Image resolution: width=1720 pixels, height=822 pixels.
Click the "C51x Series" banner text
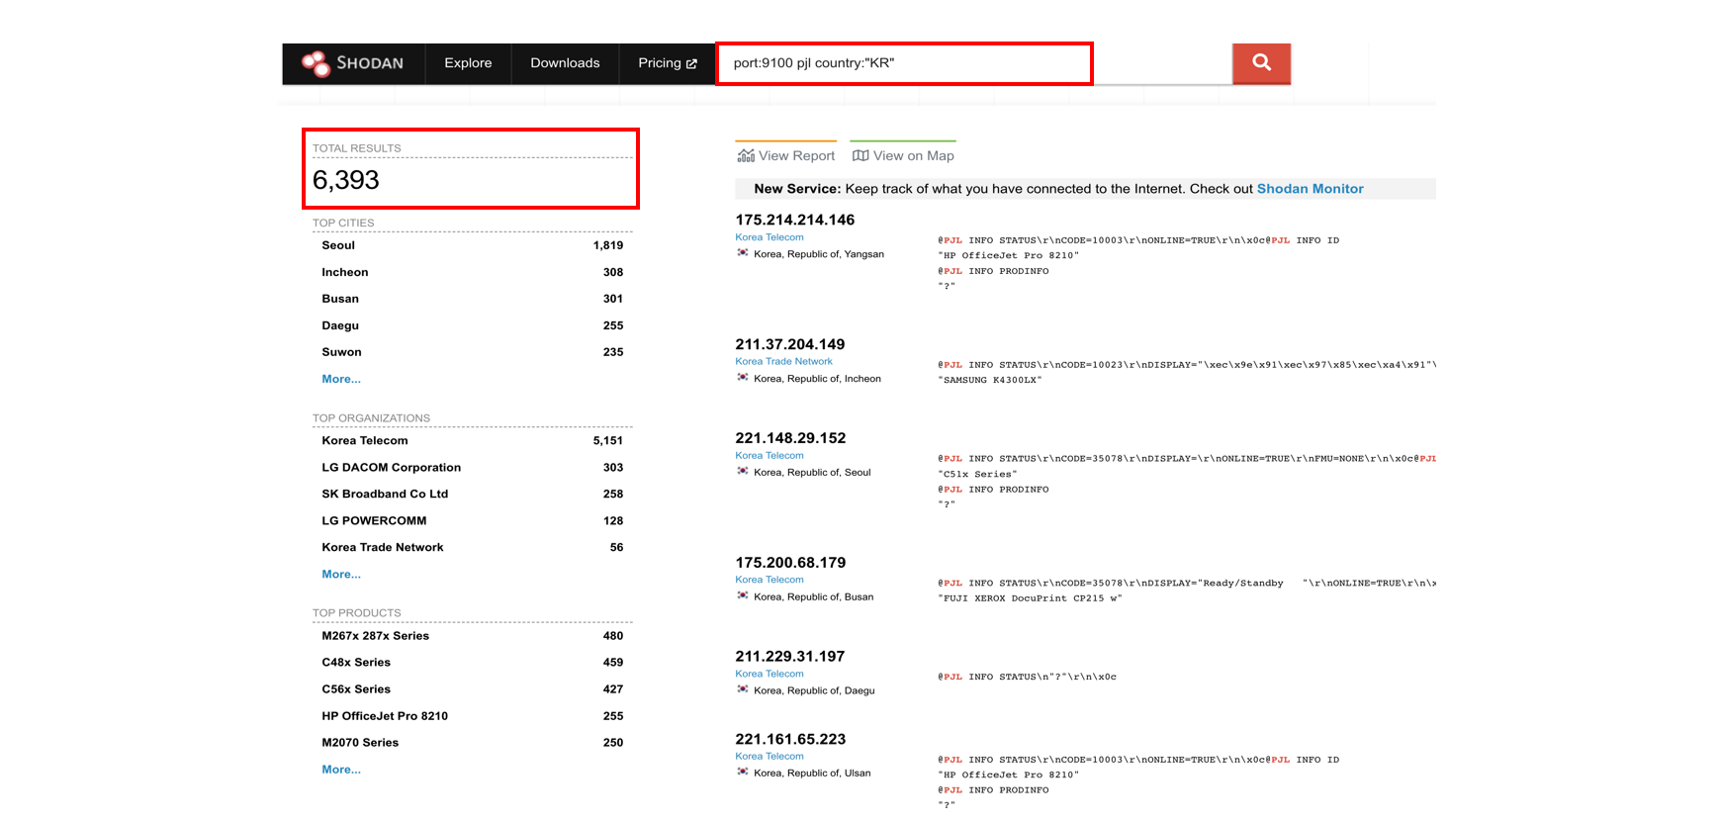click(977, 474)
